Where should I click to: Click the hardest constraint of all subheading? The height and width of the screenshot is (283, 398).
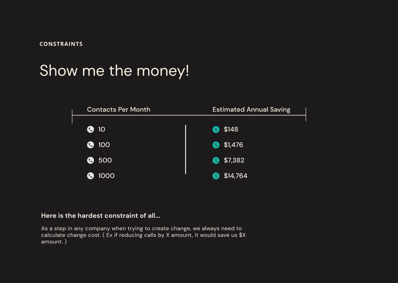coord(101,216)
